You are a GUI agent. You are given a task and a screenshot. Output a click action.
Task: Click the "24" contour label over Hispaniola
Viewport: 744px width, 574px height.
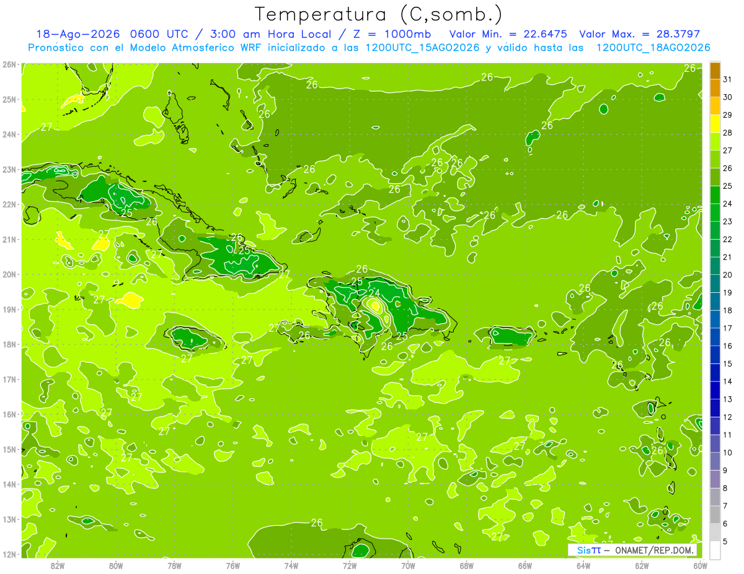tap(374, 293)
